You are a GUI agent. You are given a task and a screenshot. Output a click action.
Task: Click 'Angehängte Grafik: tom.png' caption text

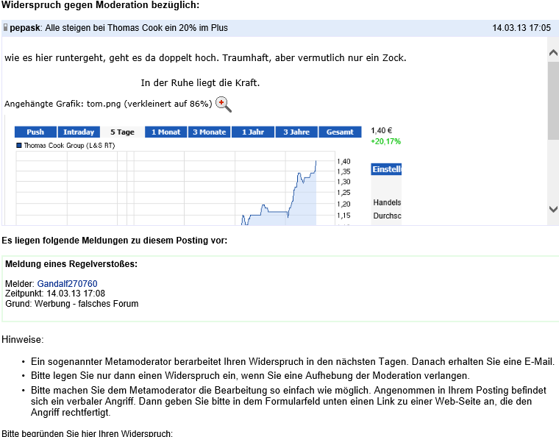click(x=108, y=104)
